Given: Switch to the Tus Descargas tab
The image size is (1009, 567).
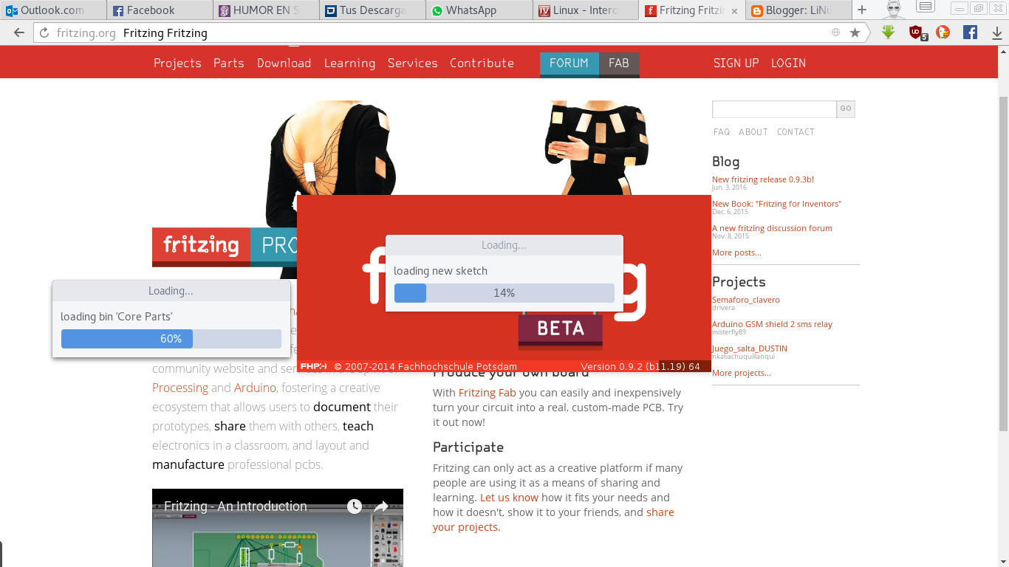Looking at the screenshot, I should point(372,10).
